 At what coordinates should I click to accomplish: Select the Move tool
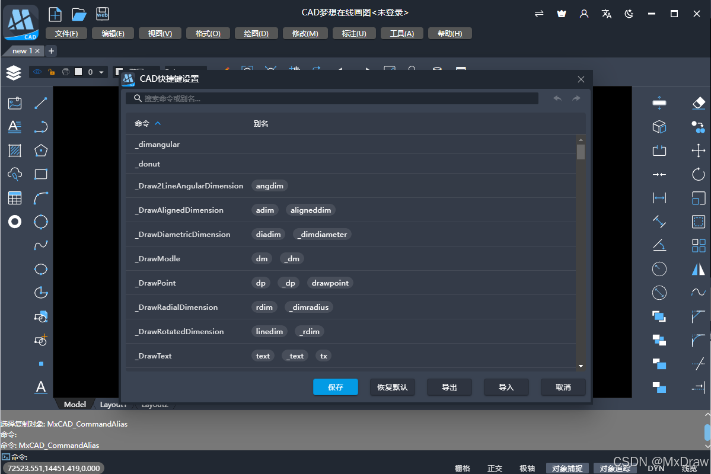click(699, 150)
